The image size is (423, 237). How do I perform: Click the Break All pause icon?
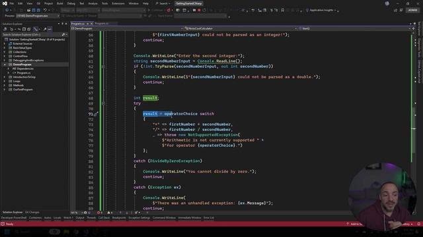194,11
